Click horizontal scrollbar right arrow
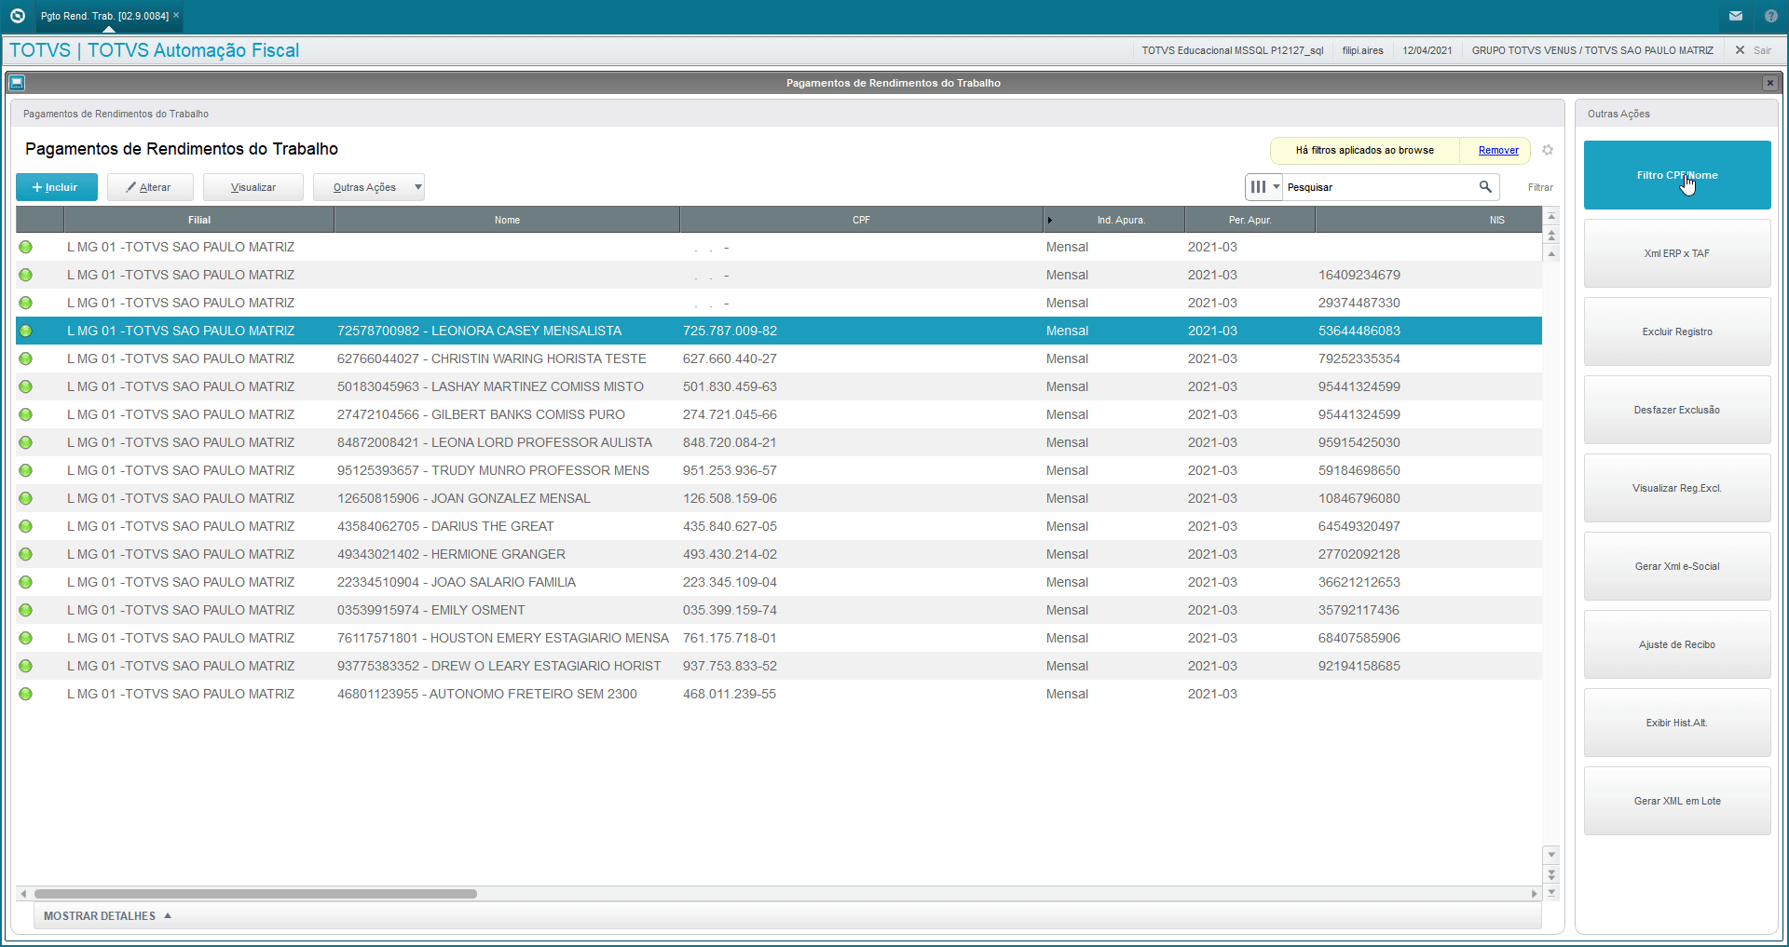This screenshot has width=1789, height=947. click(1534, 894)
